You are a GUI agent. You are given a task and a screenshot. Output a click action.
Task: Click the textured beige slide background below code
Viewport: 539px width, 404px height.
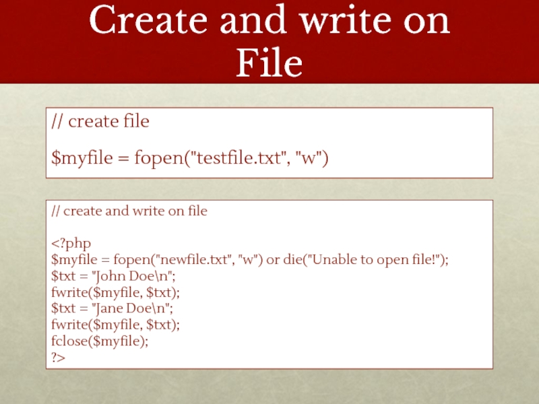pyautogui.click(x=269, y=387)
